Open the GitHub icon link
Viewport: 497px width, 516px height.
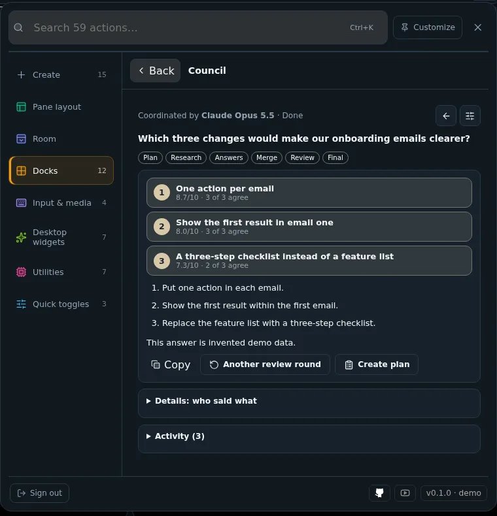[379, 492]
